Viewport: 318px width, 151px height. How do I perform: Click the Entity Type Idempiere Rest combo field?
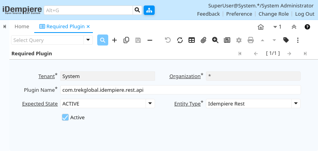tap(253, 104)
